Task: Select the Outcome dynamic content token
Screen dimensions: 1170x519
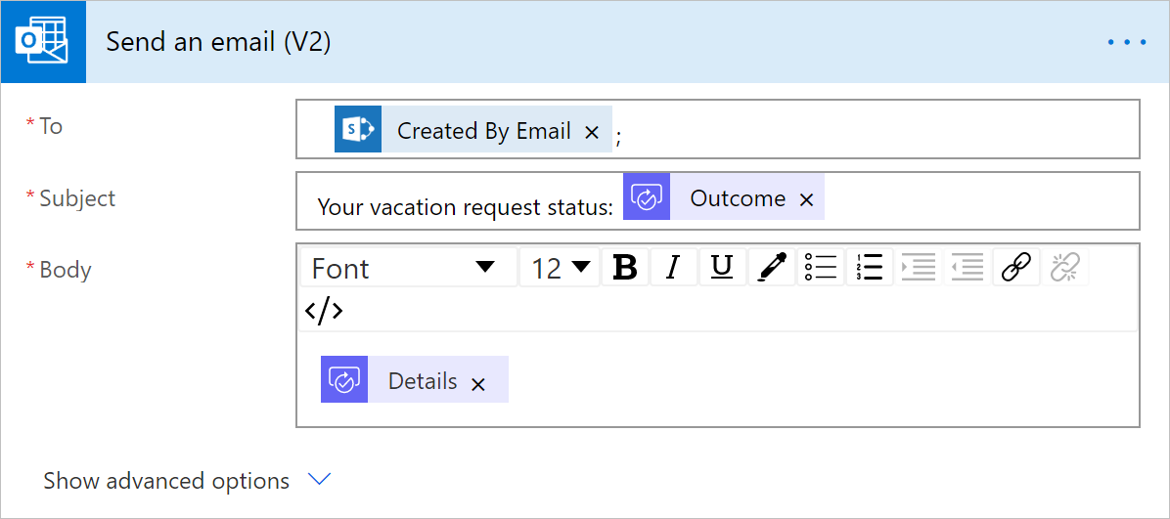Action: [x=724, y=196]
